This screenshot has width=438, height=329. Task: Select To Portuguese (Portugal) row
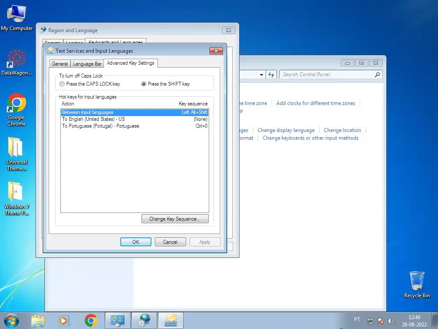[x=135, y=126]
